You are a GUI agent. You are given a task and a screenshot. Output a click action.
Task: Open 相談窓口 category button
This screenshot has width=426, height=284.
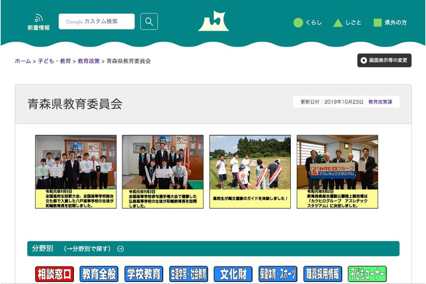click(x=55, y=274)
